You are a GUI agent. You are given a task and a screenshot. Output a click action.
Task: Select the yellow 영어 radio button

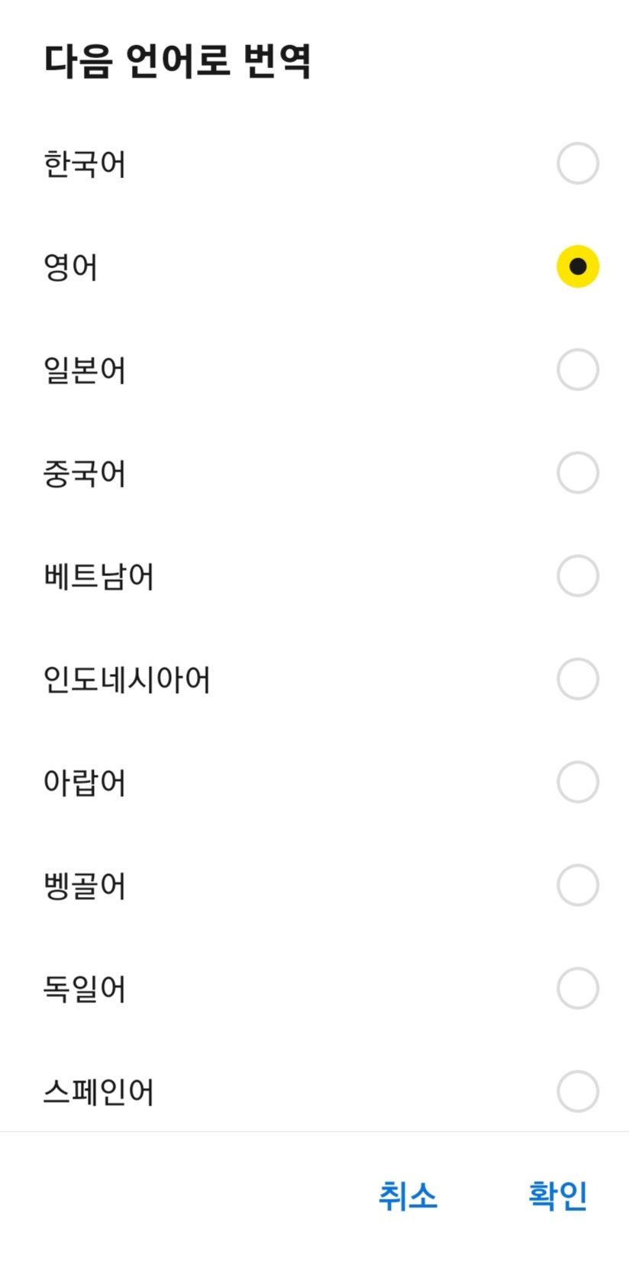[577, 267]
